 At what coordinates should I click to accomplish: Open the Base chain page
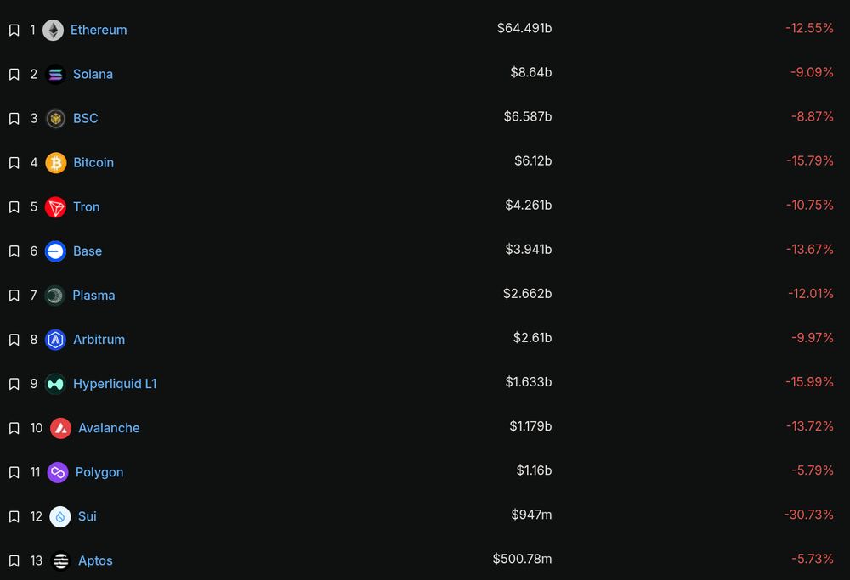88,251
